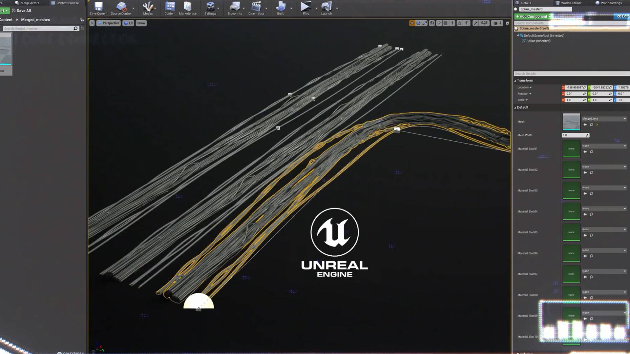The height and width of the screenshot is (354, 630).
Task: Click the Material Slot 02 None swatch
Action: click(x=571, y=170)
